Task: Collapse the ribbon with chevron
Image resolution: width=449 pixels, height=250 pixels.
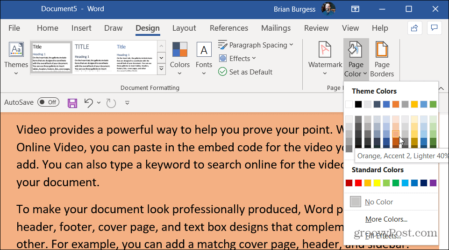Action: coord(441,89)
